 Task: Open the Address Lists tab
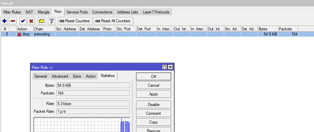128,12
